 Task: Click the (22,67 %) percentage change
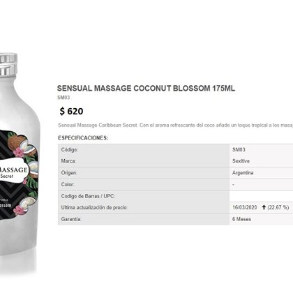pyautogui.click(x=278, y=207)
